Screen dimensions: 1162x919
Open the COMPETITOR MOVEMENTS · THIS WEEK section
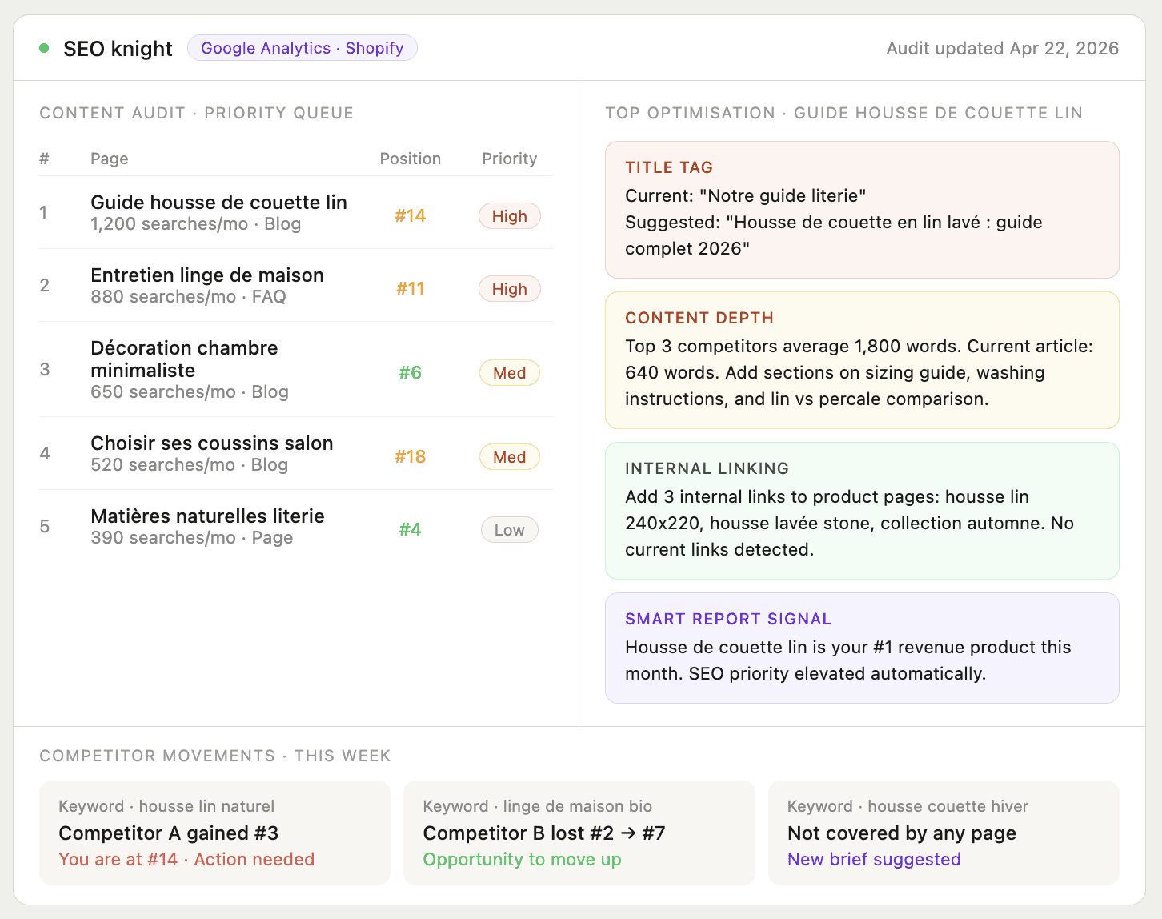click(214, 756)
